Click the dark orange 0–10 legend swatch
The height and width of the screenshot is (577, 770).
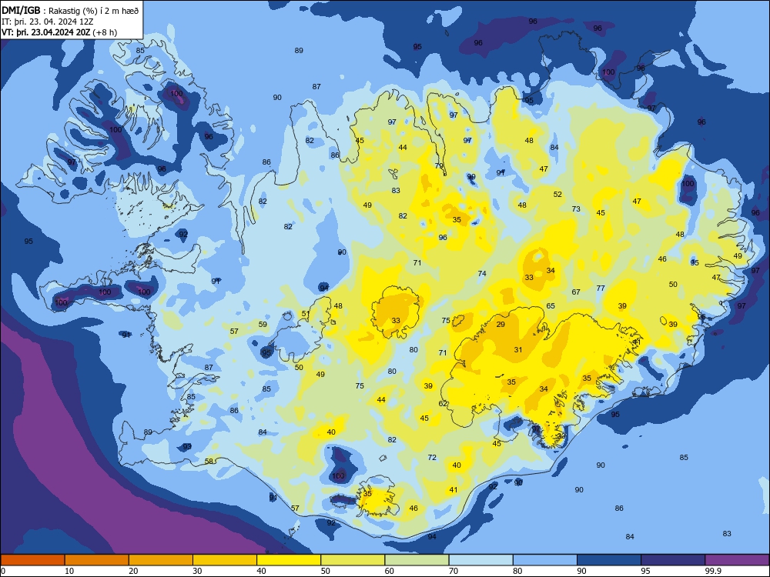coord(32,560)
